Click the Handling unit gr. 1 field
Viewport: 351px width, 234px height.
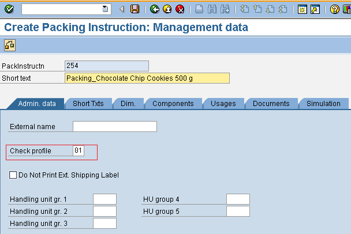[x=104, y=199]
